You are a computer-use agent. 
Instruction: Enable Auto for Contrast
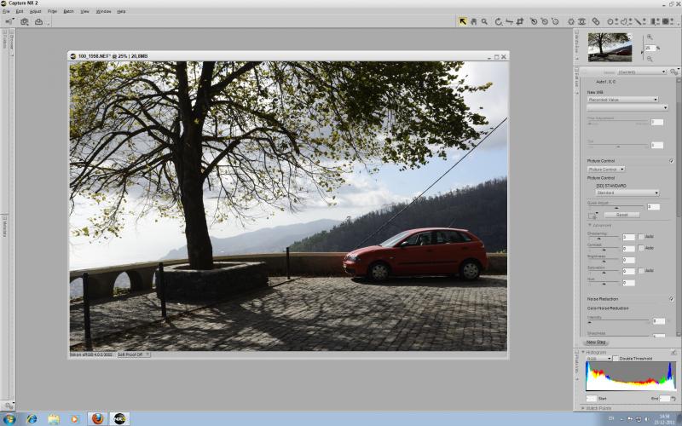(x=641, y=248)
